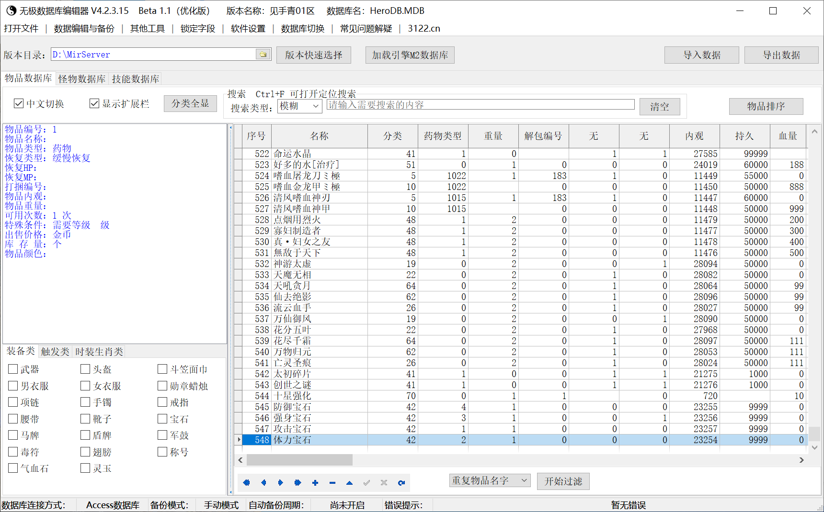Select the 触发类 tab

[55, 352]
